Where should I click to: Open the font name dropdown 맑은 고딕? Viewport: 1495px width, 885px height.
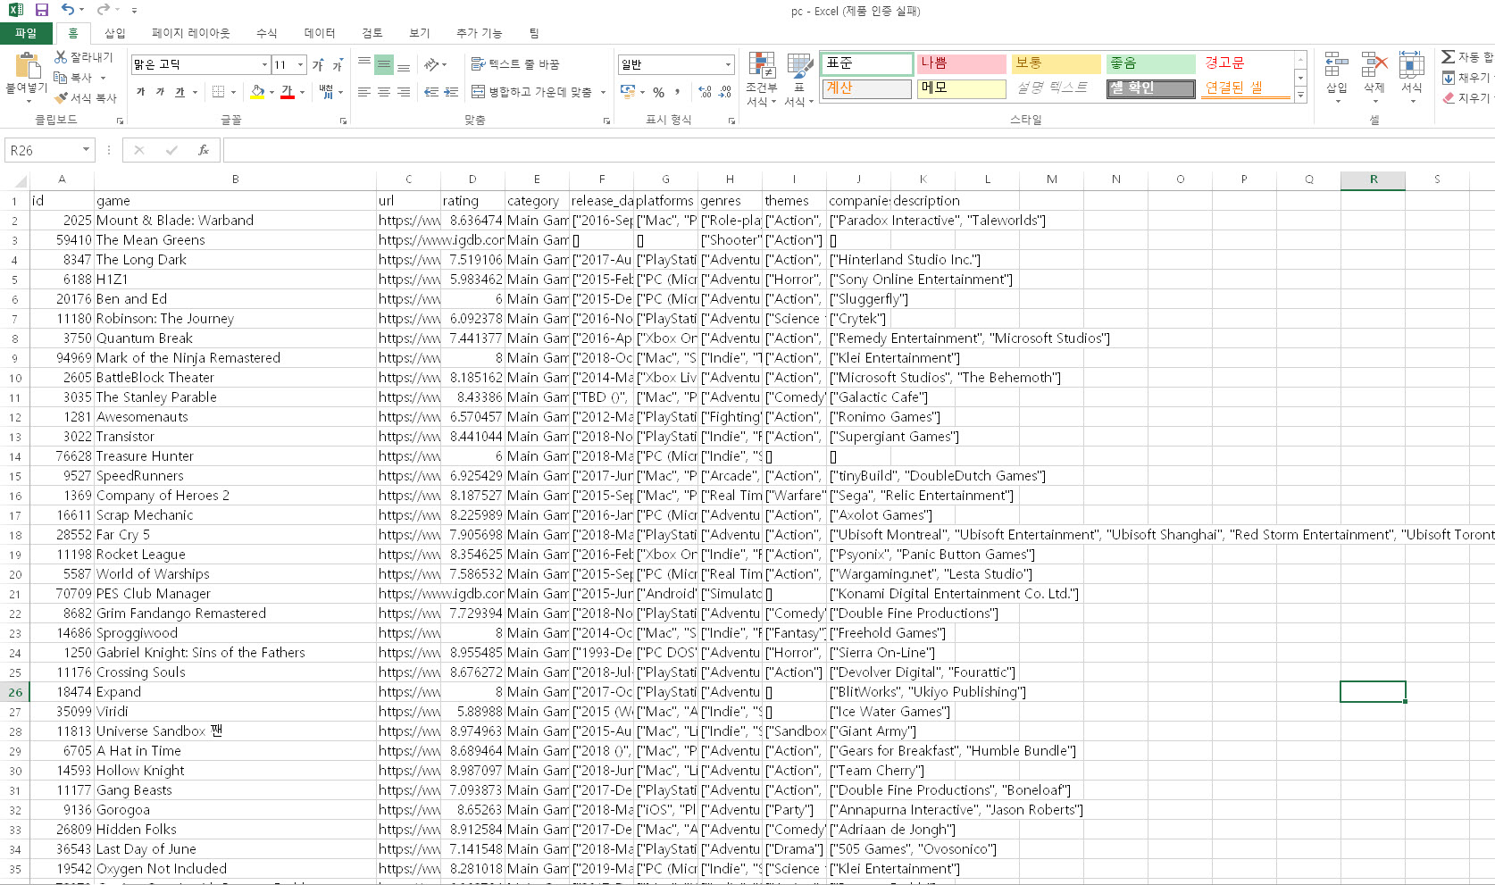coord(264,64)
